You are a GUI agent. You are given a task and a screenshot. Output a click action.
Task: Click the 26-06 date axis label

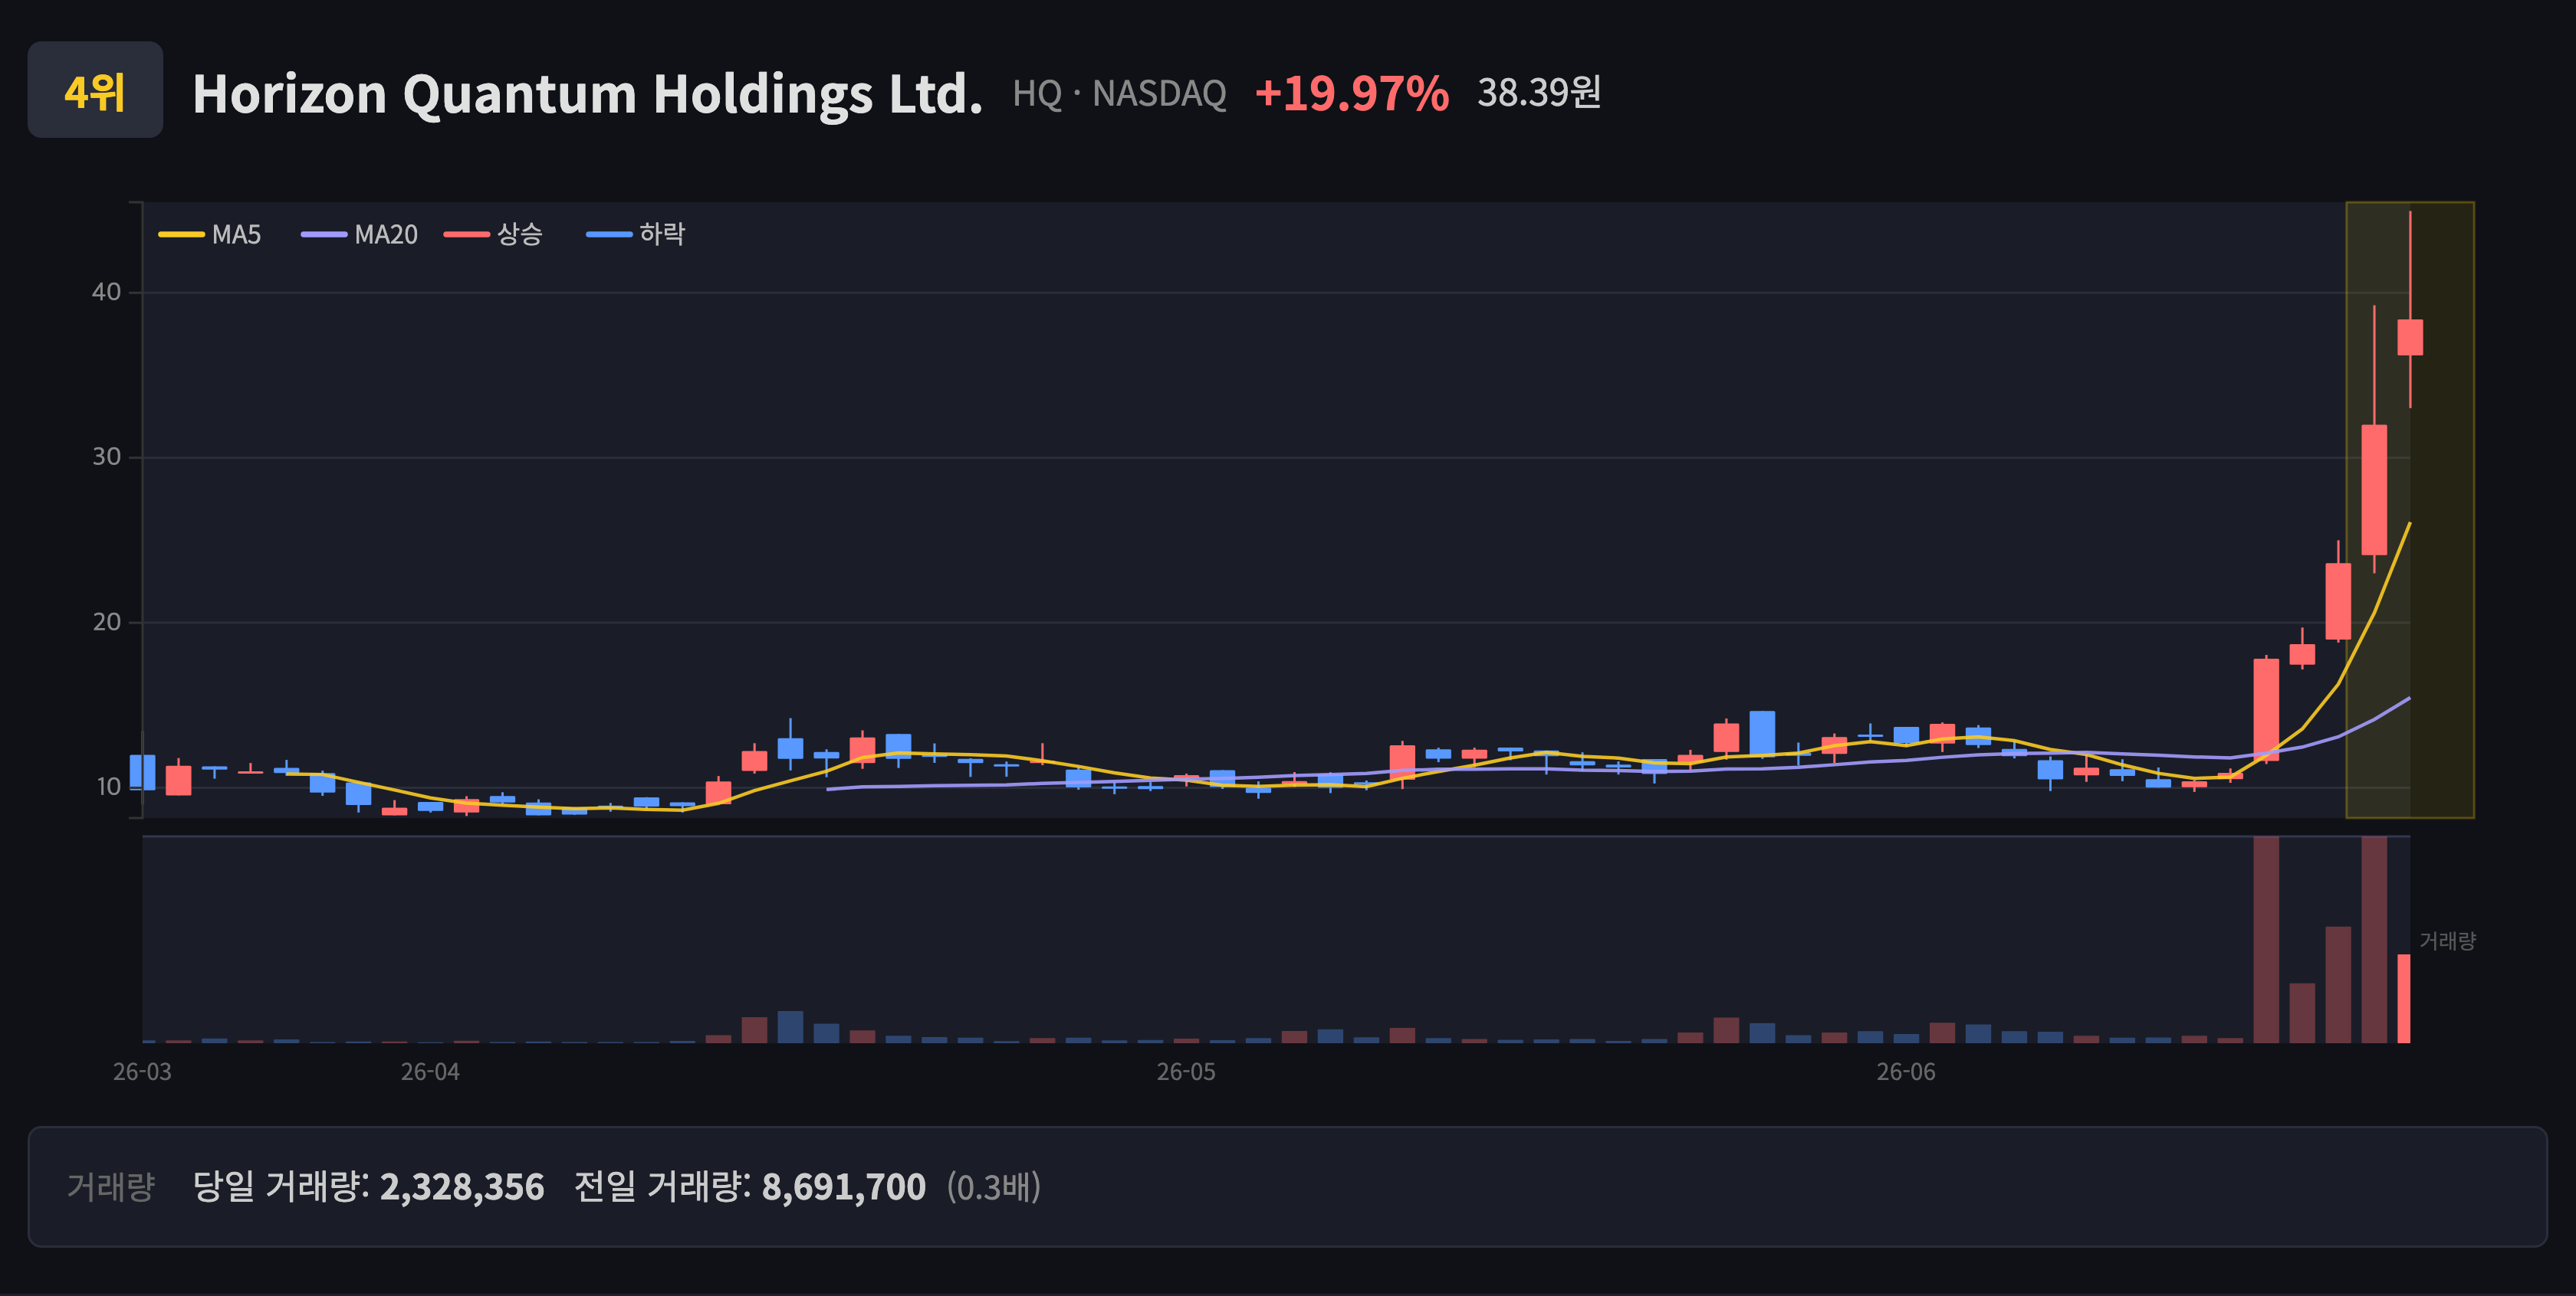[1906, 1072]
